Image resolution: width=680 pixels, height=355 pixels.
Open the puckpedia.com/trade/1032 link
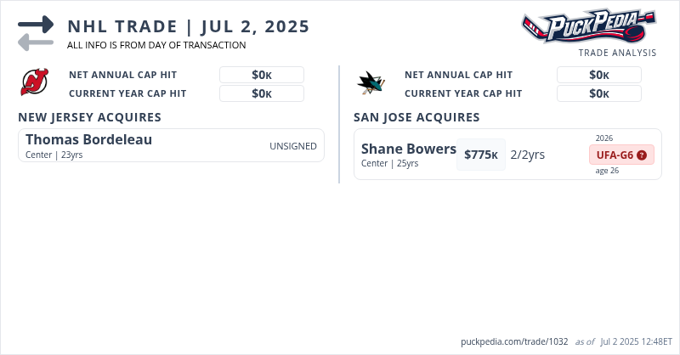coord(514,341)
